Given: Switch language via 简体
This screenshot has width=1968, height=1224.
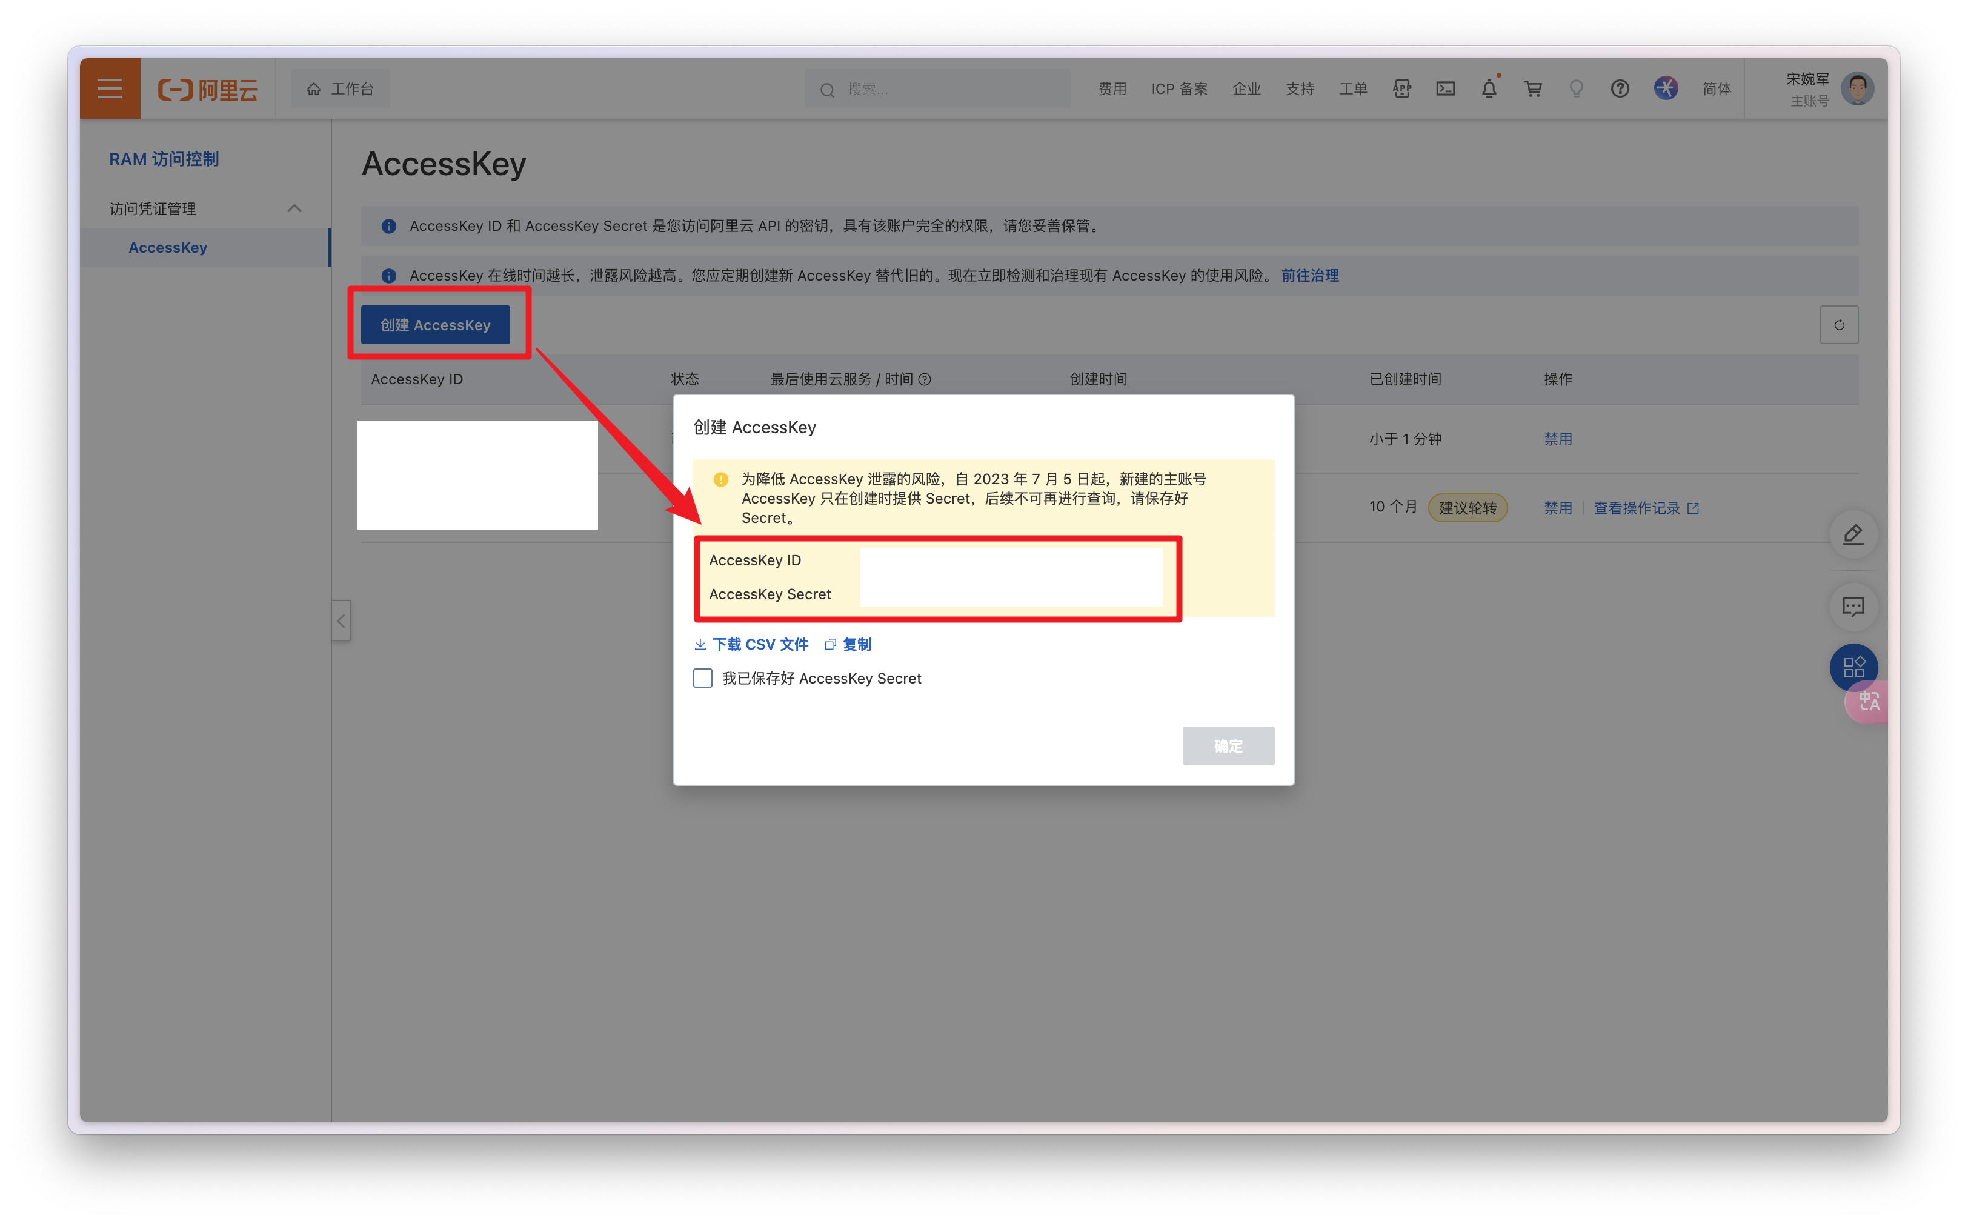Looking at the screenshot, I should pos(1716,89).
